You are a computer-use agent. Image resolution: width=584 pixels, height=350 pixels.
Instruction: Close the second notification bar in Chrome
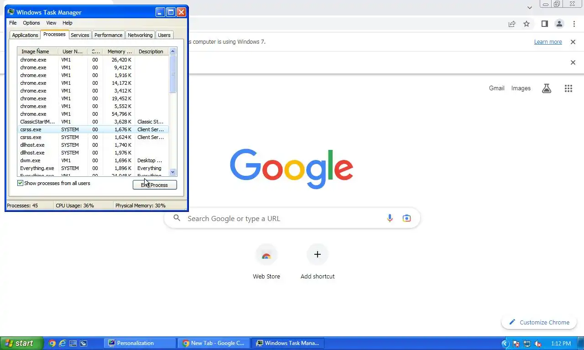click(573, 62)
